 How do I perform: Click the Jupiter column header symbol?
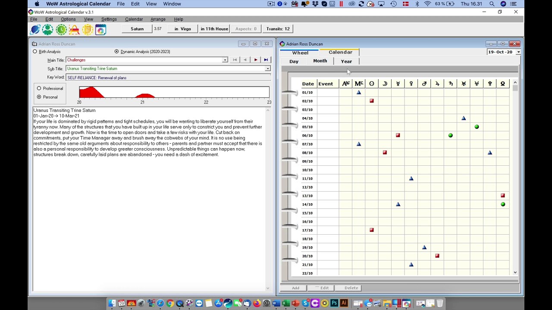[437, 84]
